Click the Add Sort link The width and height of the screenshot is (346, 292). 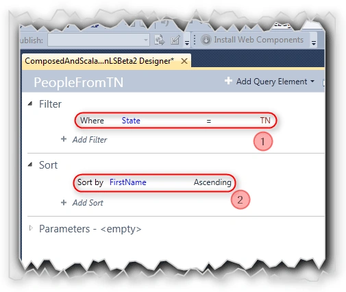[88, 203]
